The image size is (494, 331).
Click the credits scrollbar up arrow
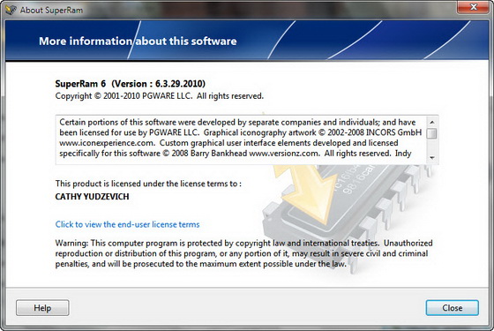pos(432,122)
